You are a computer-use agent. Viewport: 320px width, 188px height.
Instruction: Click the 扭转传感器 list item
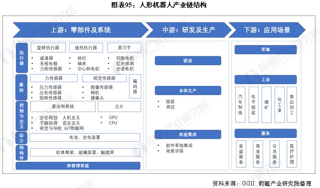[x=51, y=98]
